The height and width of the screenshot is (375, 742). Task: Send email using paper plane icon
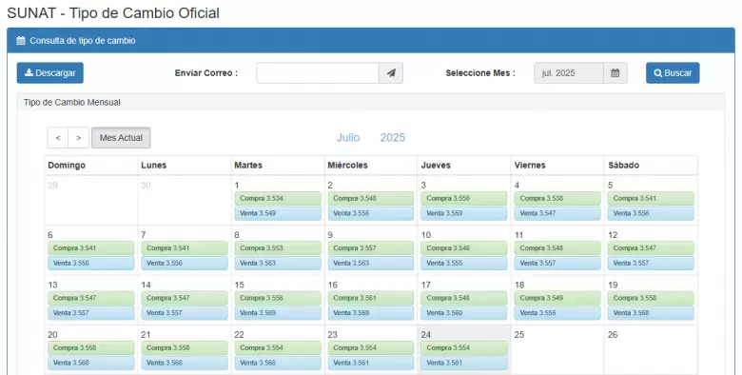391,73
